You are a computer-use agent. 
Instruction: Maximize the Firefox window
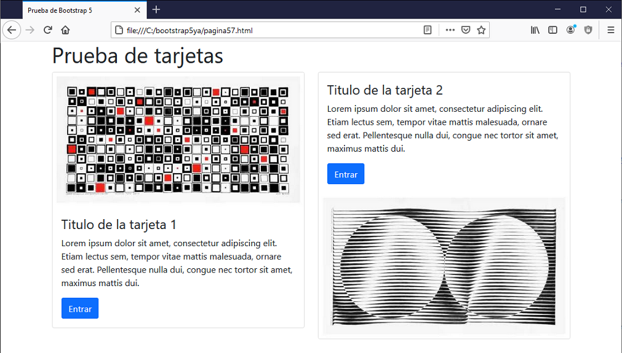(x=583, y=9)
